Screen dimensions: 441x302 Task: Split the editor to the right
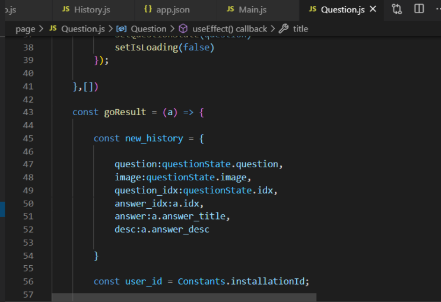point(419,9)
